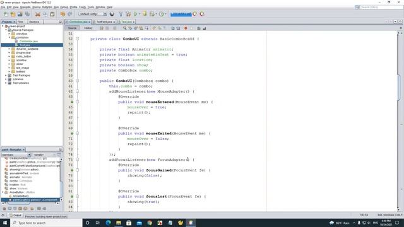Click the Redo toolbar icon

click(70, 14)
